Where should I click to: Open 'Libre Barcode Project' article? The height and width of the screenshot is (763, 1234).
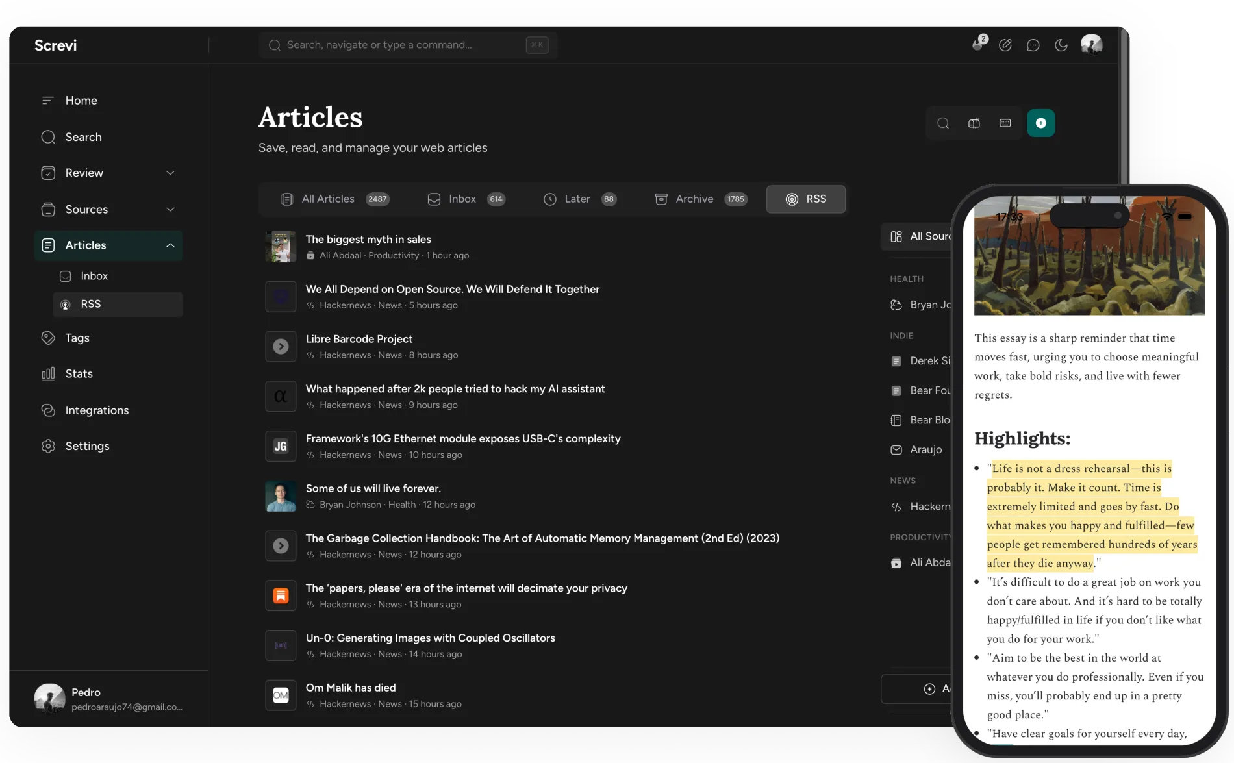pos(359,339)
